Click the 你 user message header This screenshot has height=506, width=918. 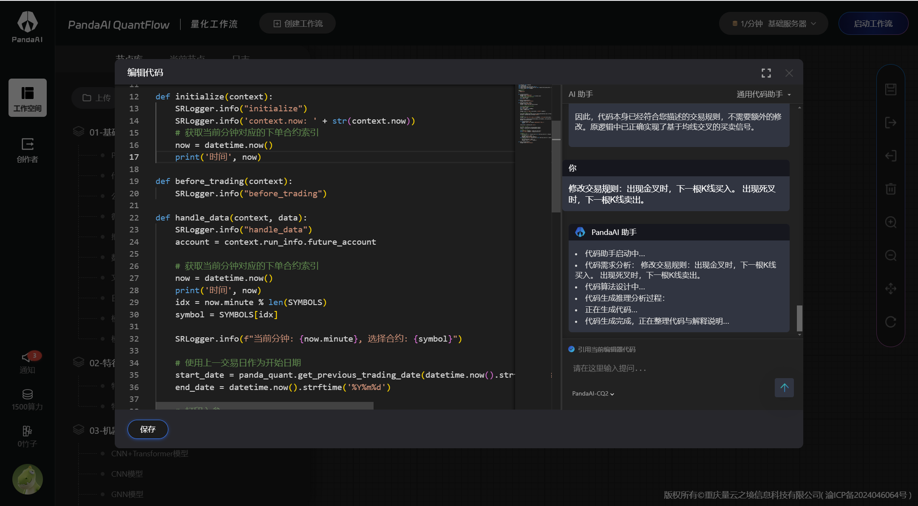click(676, 168)
